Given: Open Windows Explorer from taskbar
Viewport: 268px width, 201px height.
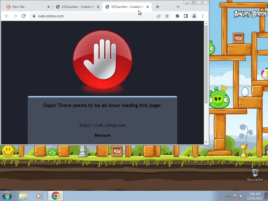Looking at the screenshot, I should [23, 196].
